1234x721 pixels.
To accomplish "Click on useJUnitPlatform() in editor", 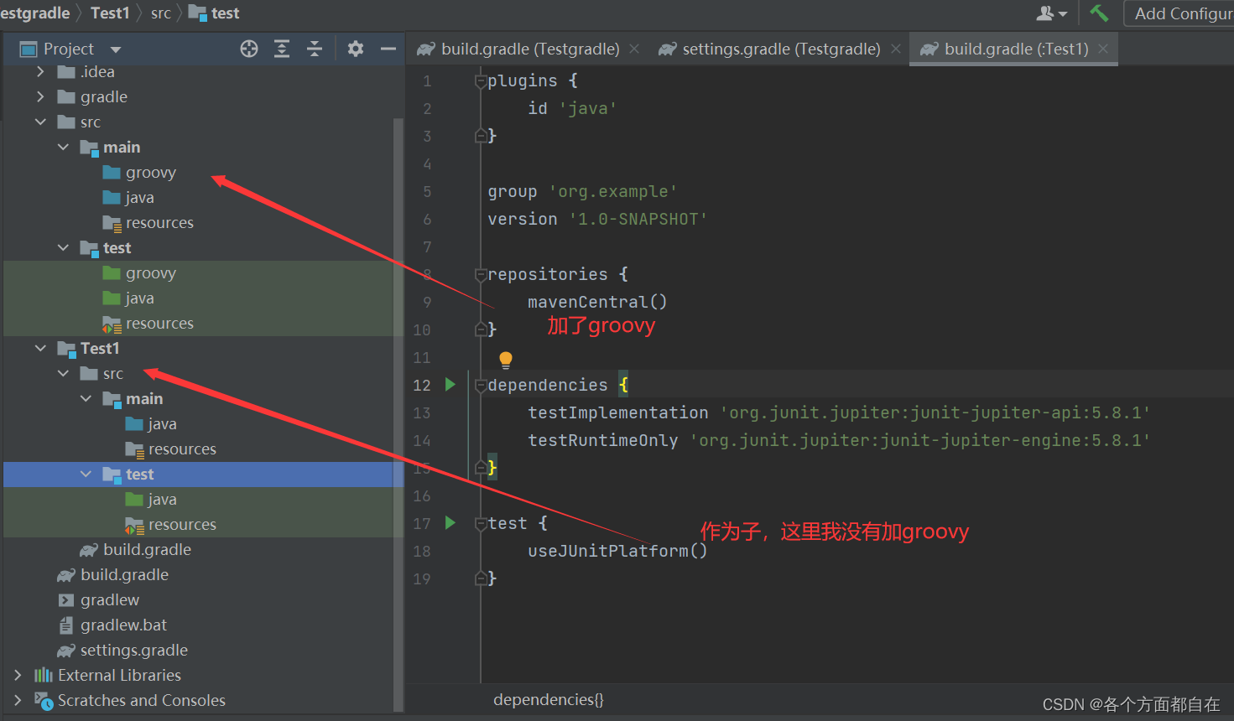I will [x=617, y=551].
